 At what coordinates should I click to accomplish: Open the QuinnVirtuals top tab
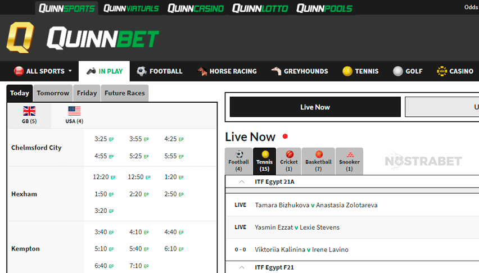point(131,8)
